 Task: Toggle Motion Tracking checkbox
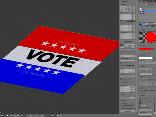pyautogui.click(x=123, y=106)
